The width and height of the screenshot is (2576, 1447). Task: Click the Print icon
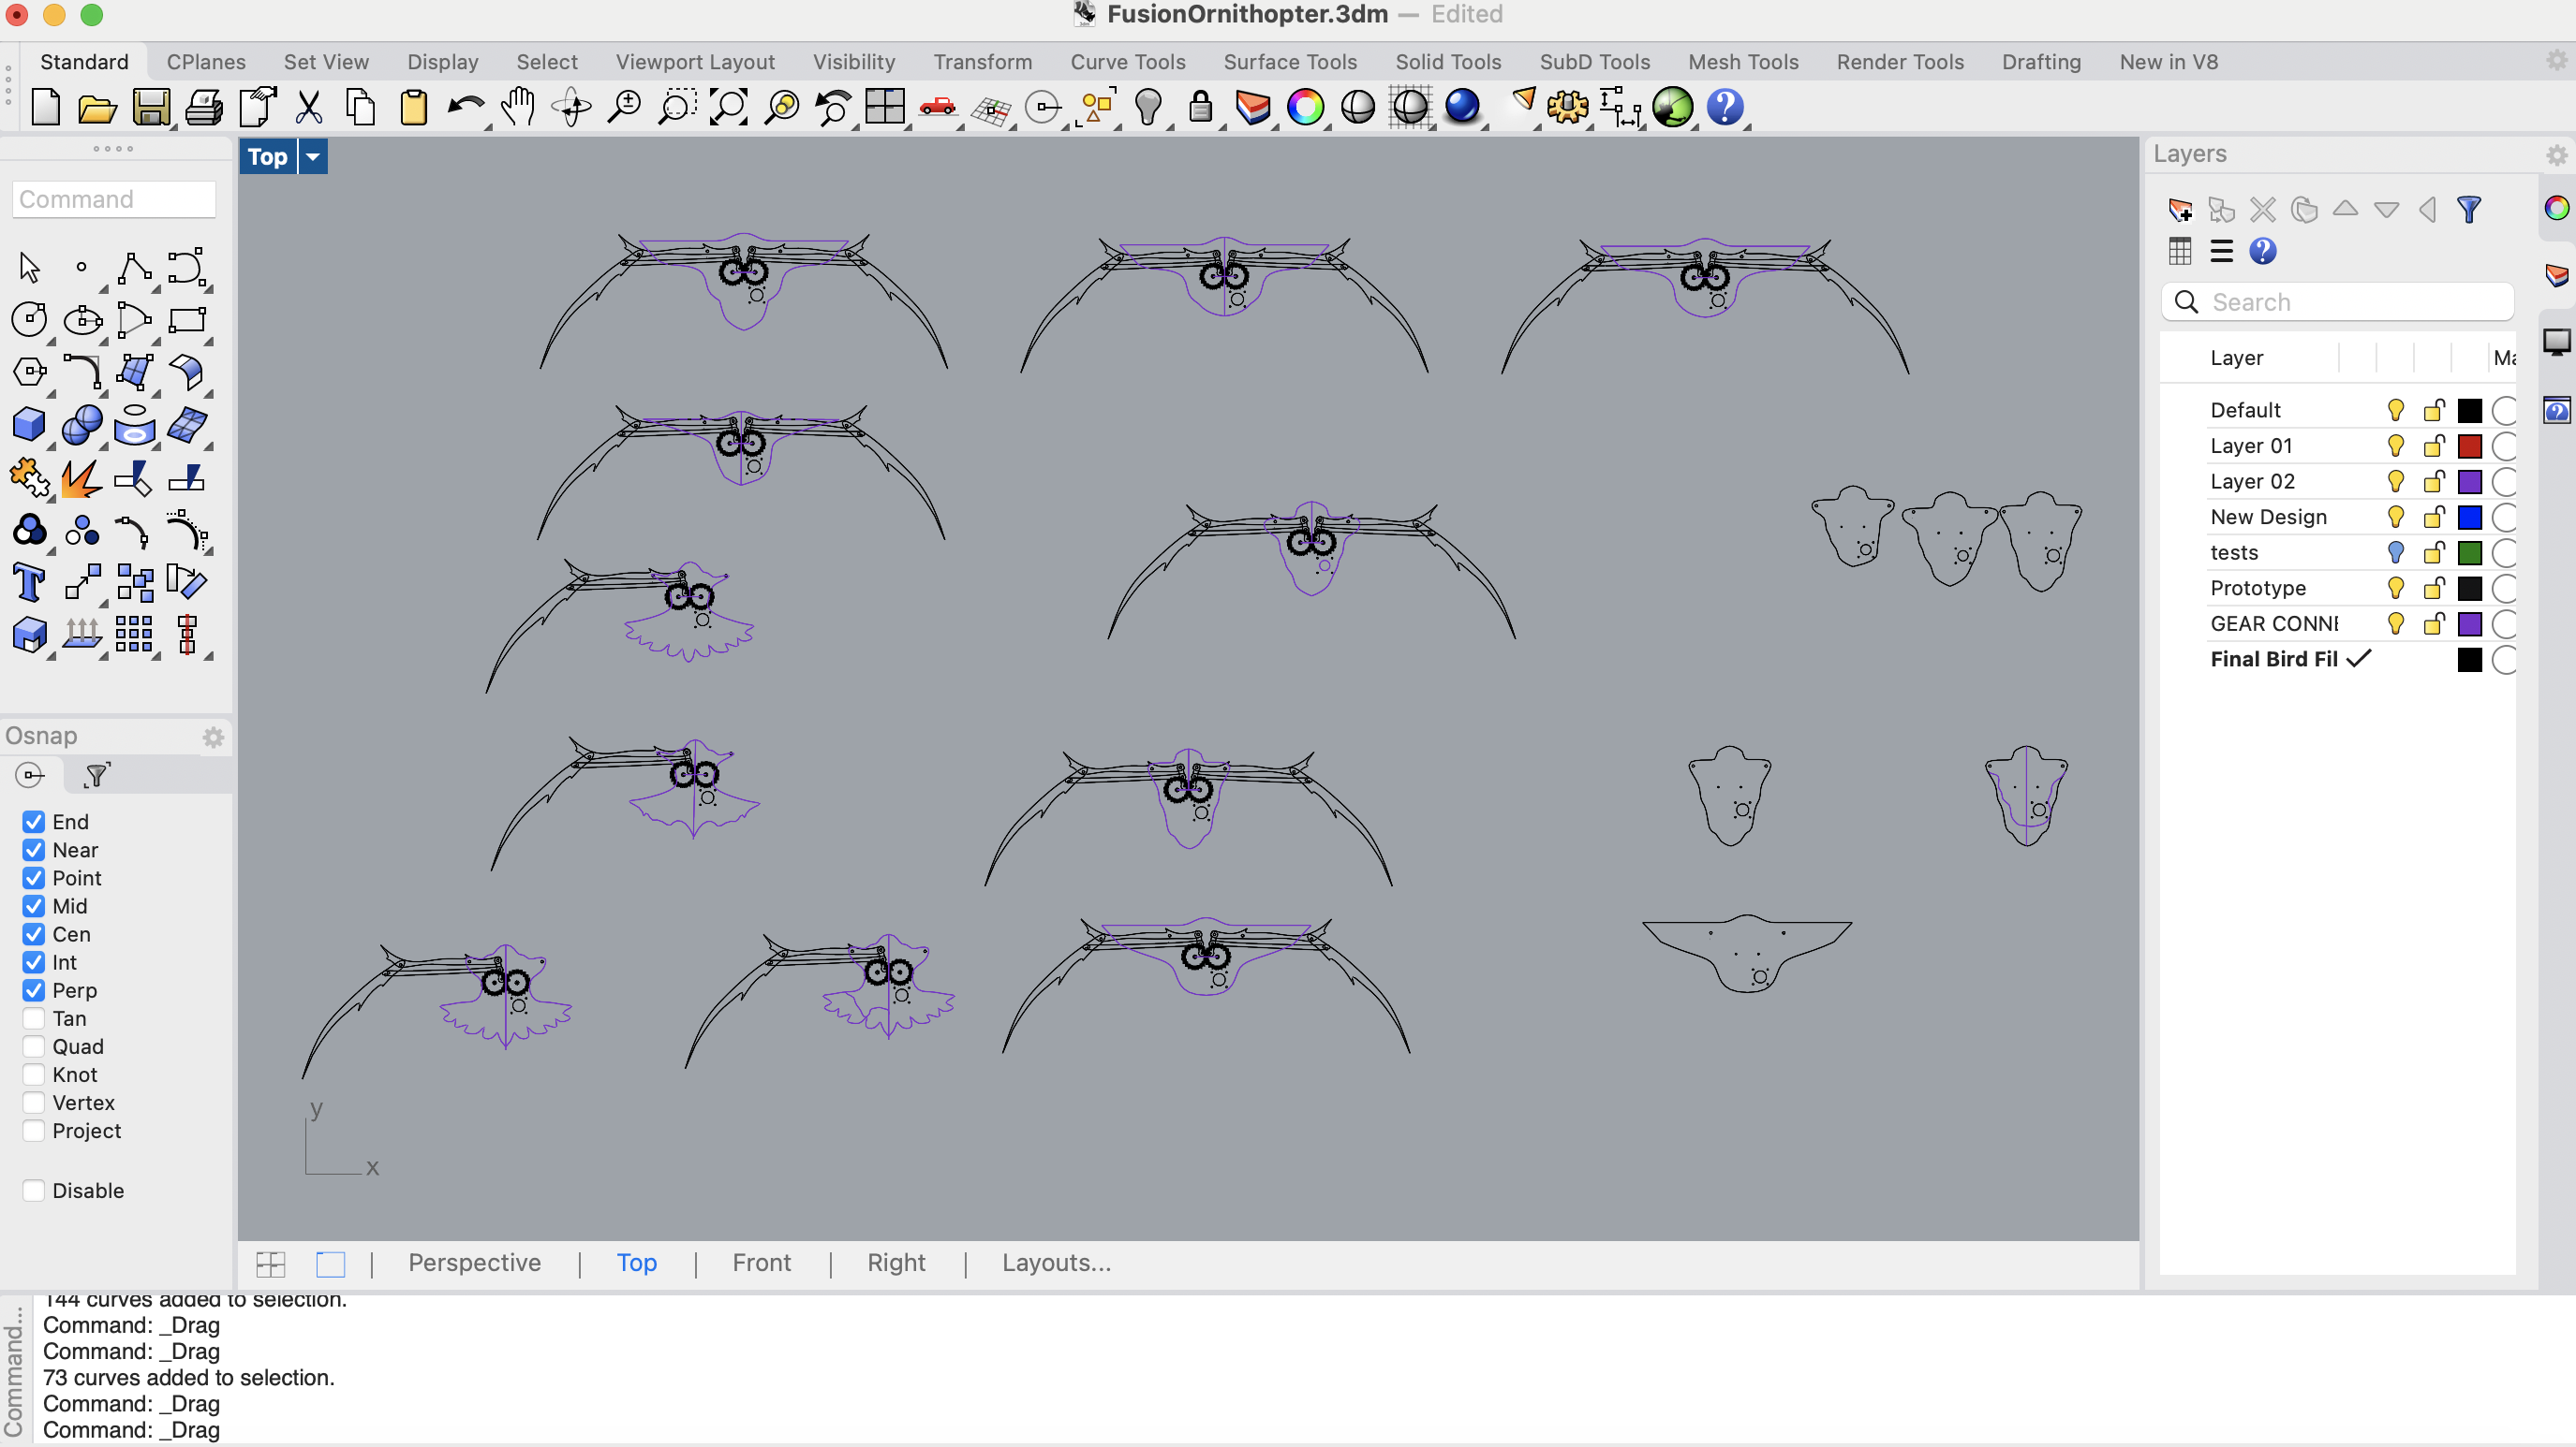204,107
